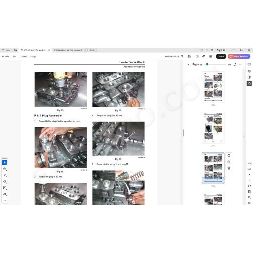Open the bookmarks panel icon

point(249,77)
